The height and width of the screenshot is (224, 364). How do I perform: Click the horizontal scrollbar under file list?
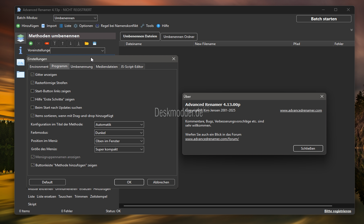(x=228, y=206)
